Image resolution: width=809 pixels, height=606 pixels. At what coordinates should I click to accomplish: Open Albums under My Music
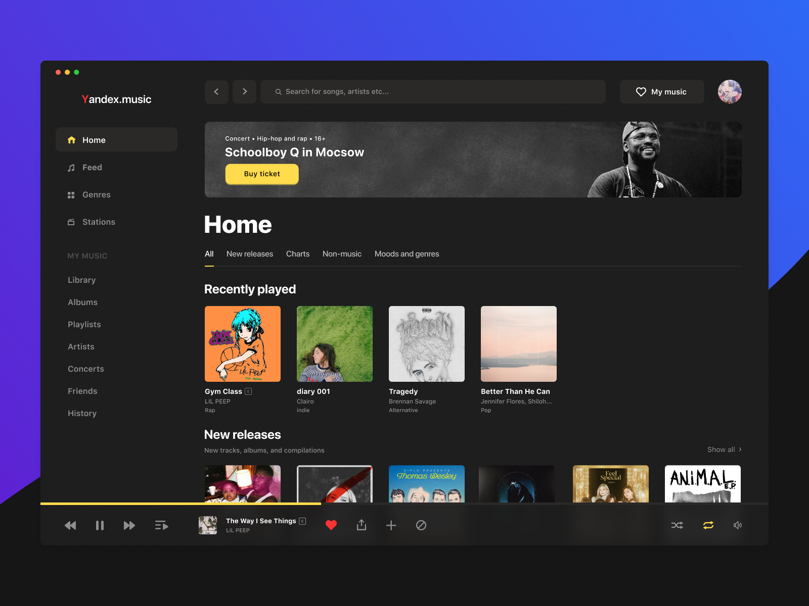coord(82,302)
